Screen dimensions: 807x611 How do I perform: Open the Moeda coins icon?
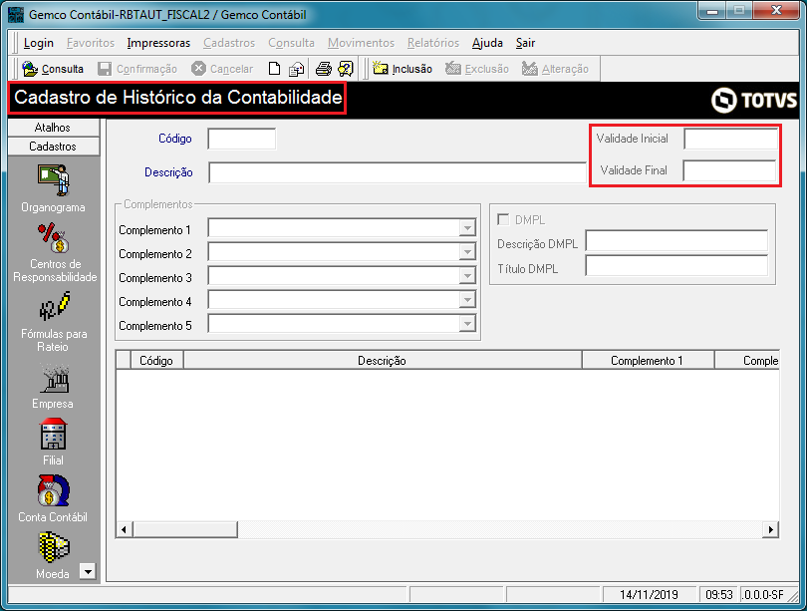coord(54,547)
